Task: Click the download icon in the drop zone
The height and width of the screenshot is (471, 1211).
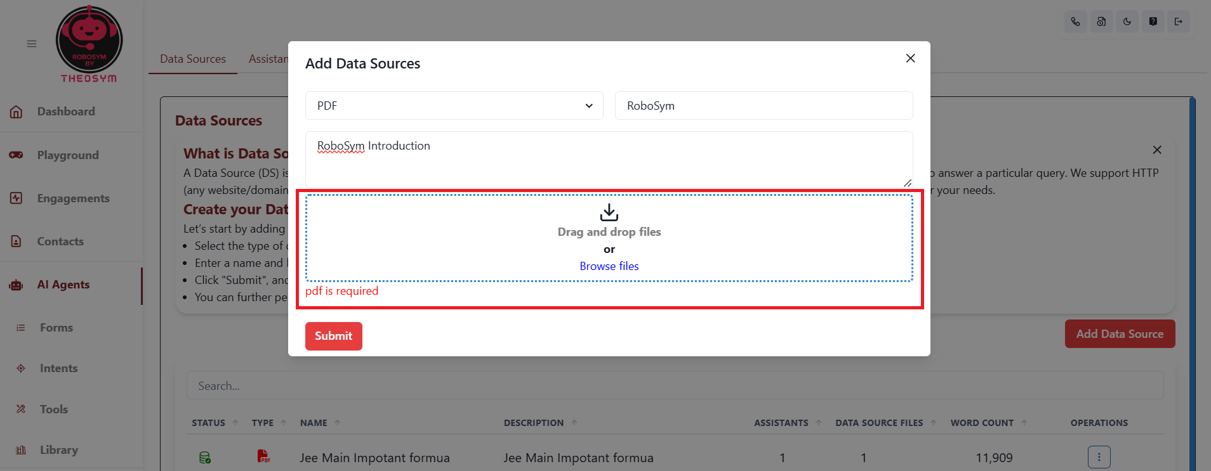Action: click(x=609, y=212)
